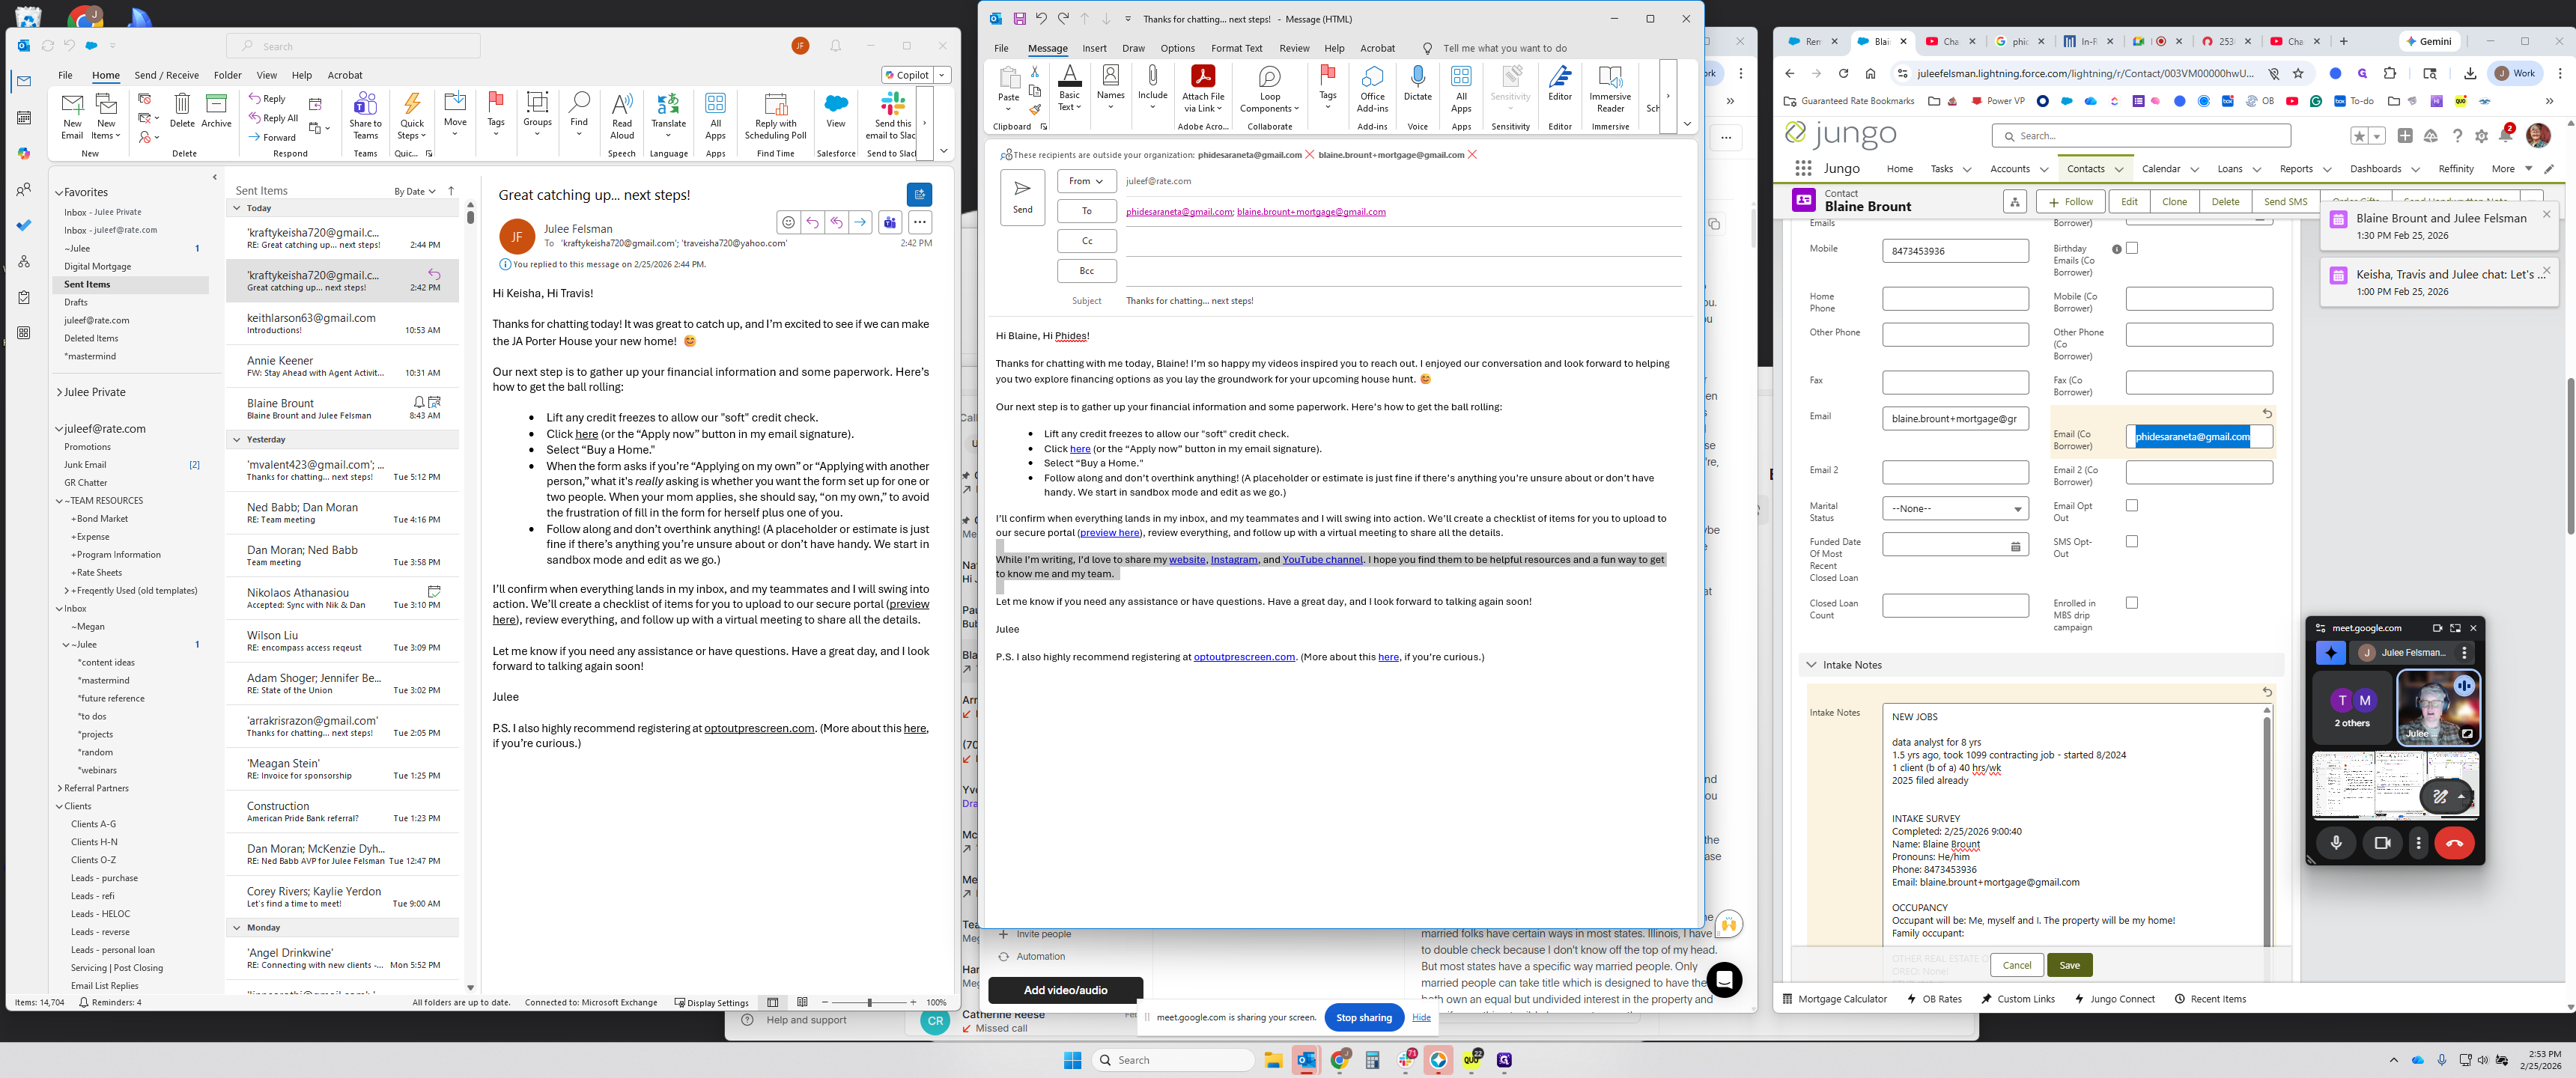Viewport: 2576px width, 1078px height.
Task: Open the Reports tab in Jungo navigation
Action: [2299, 169]
